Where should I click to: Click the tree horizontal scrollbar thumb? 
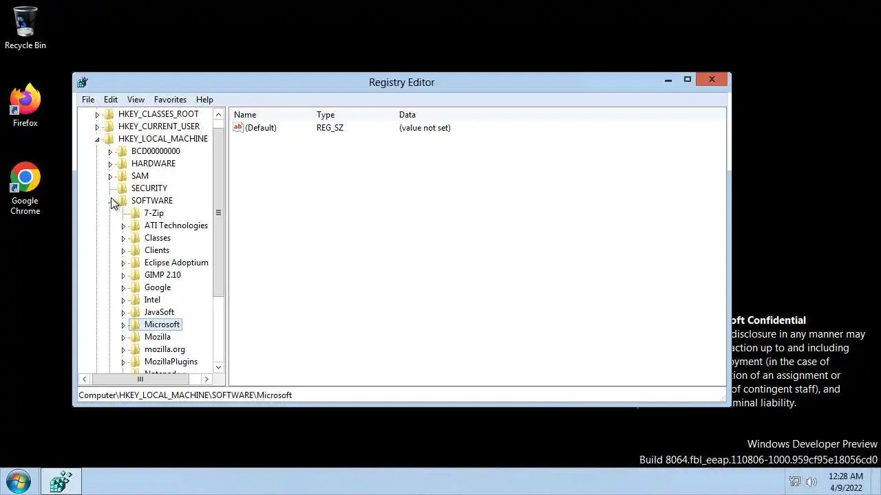pyautogui.click(x=140, y=379)
